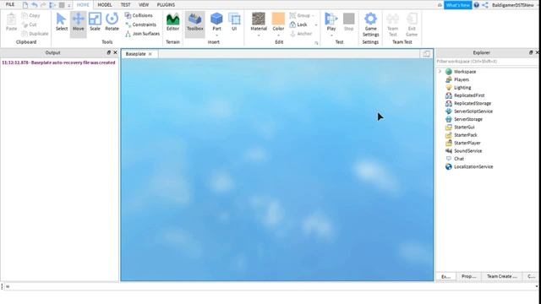Click the Cut button

pyautogui.click(x=29, y=24)
